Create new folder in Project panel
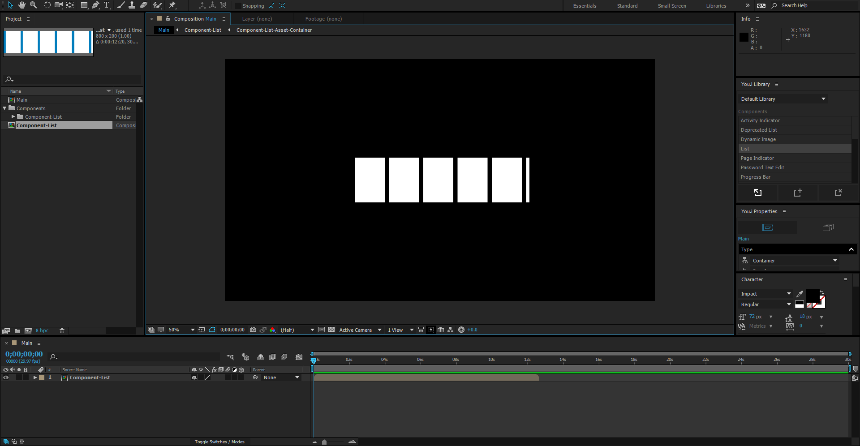This screenshot has width=860, height=446. 17,331
